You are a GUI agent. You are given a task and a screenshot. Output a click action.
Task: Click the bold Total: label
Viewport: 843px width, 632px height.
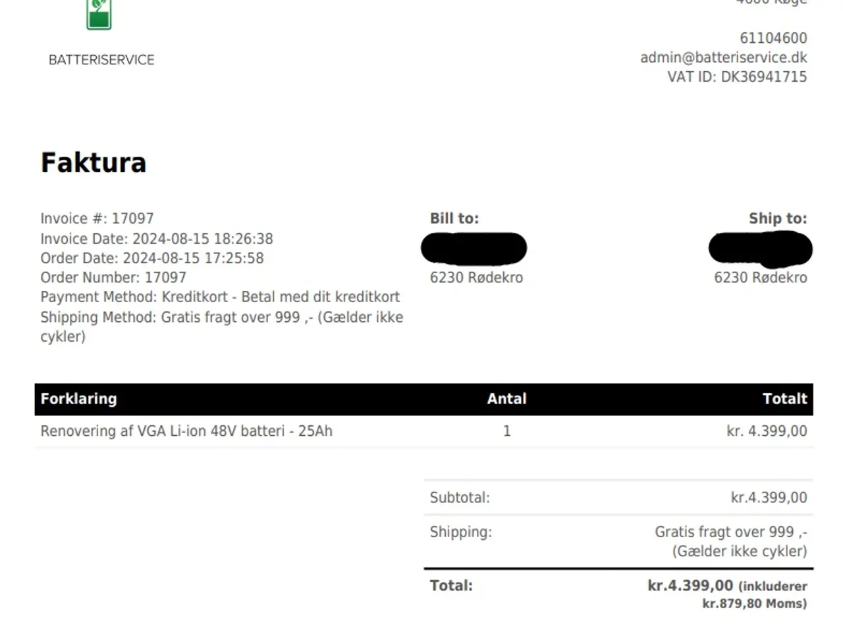451,585
